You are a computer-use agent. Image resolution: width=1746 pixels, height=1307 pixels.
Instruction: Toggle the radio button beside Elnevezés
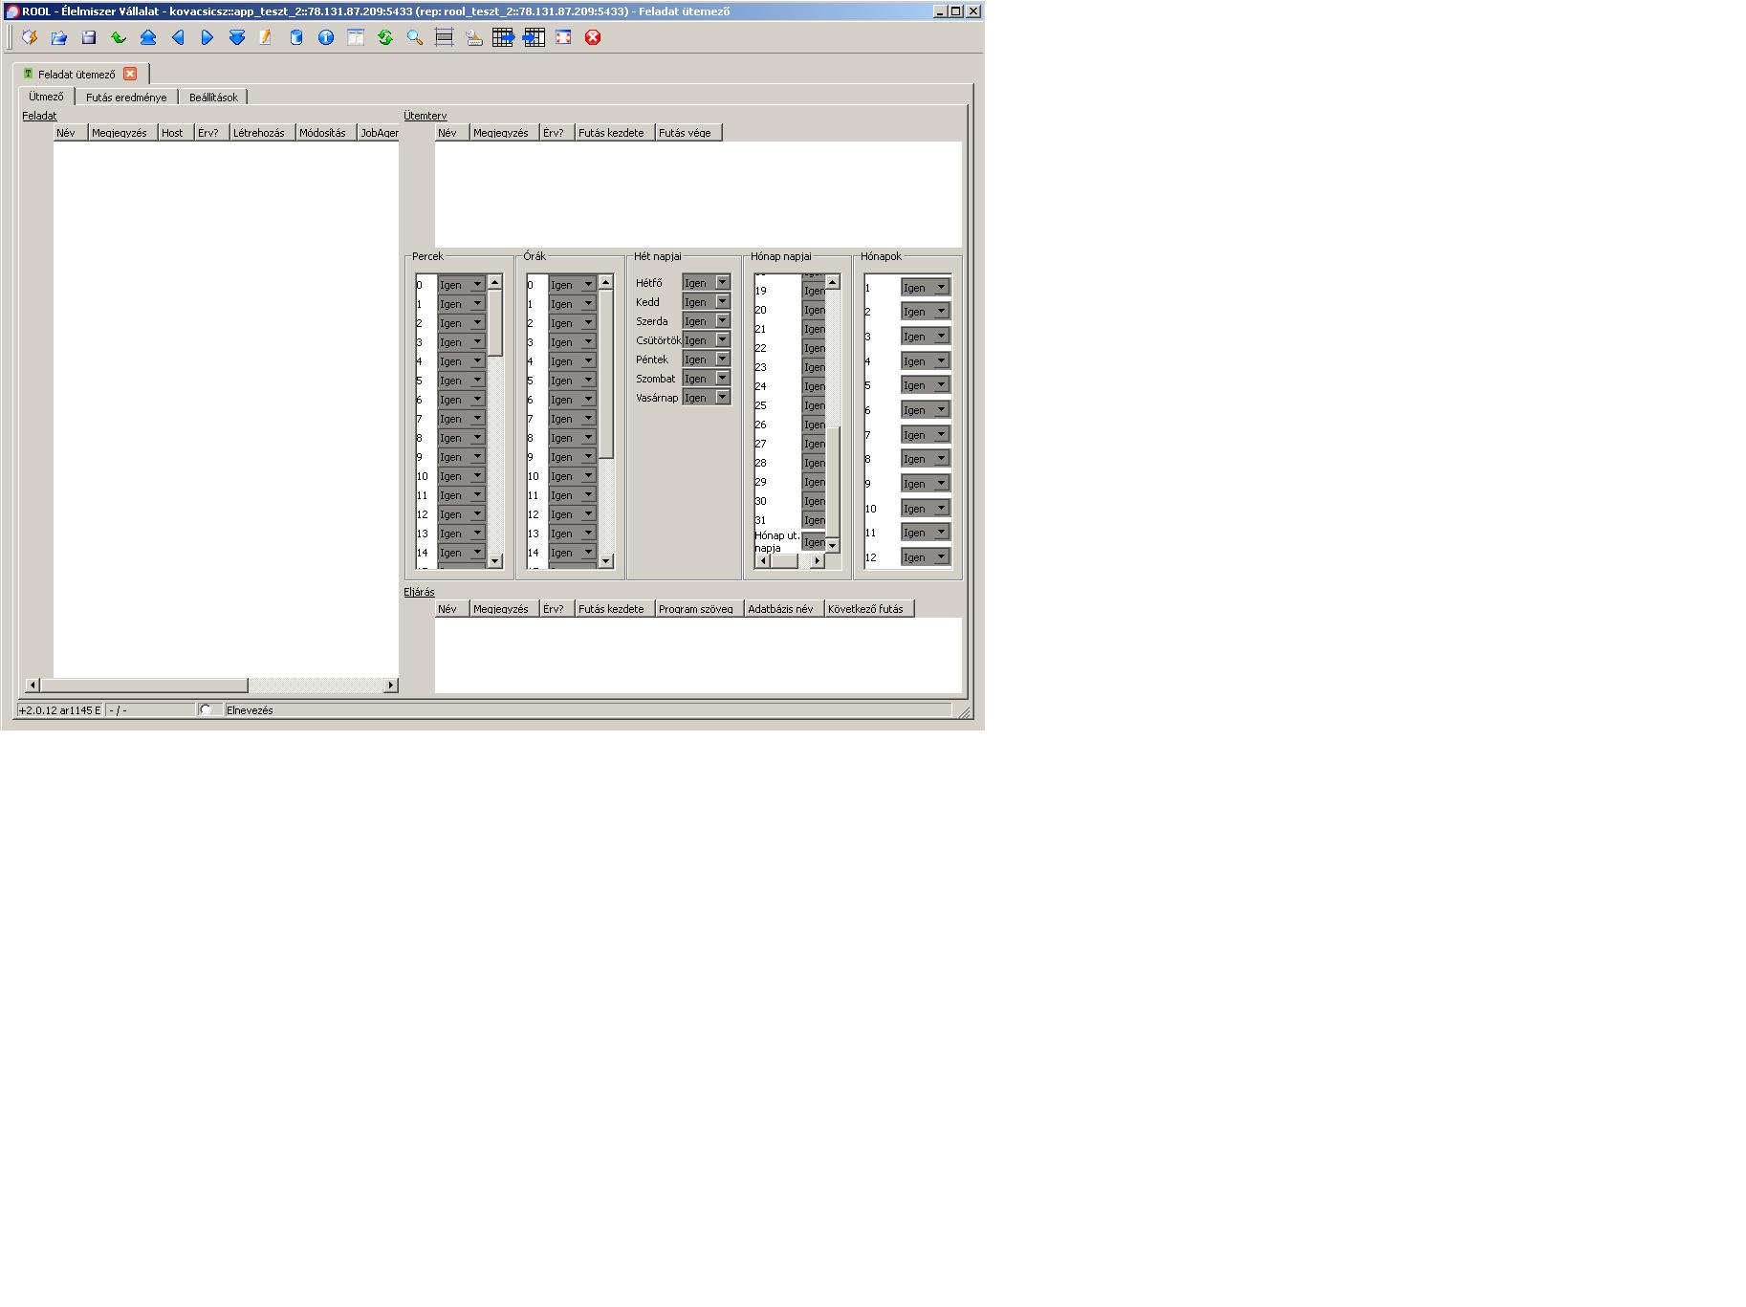click(206, 709)
